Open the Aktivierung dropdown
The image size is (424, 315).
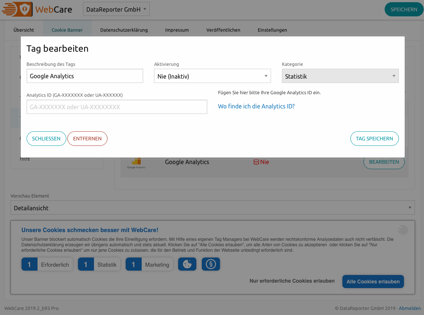212,76
